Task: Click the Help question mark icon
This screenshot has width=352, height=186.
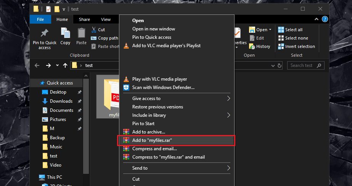Action: [x=325, y=19]
